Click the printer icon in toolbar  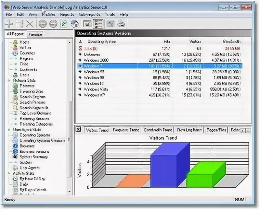121,24
